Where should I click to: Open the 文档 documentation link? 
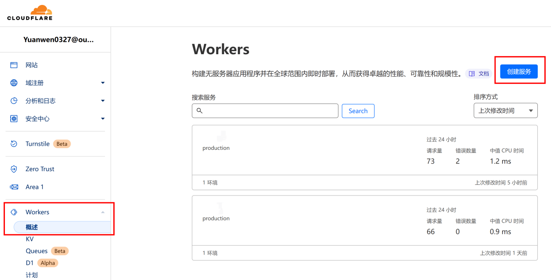tap(479, 74)
